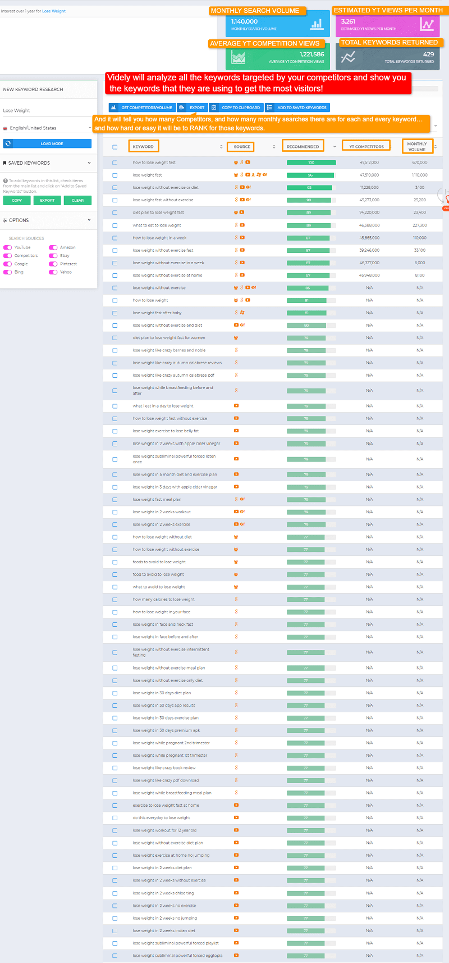Click the sliders icon beside Options
This screenshot has width=449, height=963.
tap(5, 220)
